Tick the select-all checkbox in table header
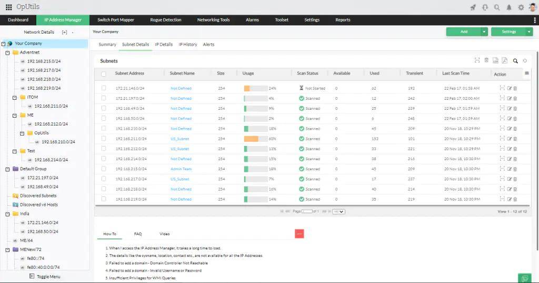539x283 pixels. pos(104,74)
